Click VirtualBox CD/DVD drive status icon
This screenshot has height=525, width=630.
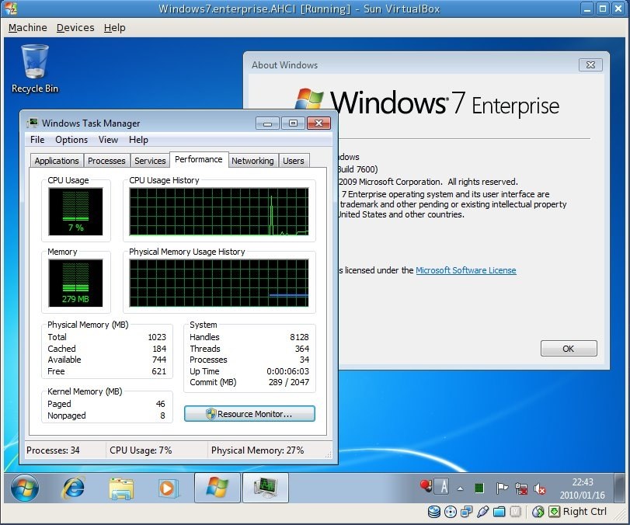(x=451, y=512)
